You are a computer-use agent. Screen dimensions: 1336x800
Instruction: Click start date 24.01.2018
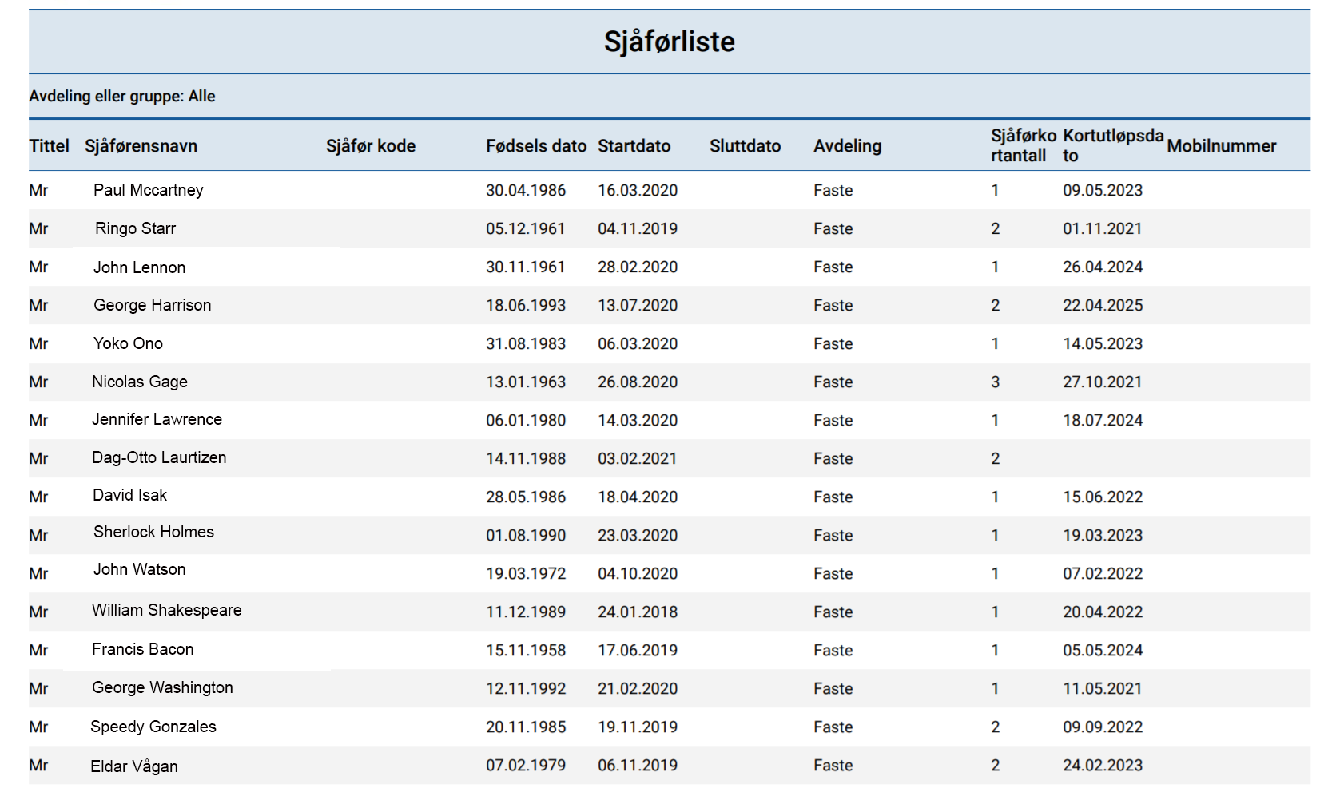click(x=638, y=612)
